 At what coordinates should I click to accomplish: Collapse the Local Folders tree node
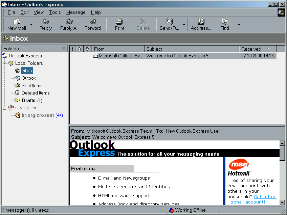click(x=5, y=63)
